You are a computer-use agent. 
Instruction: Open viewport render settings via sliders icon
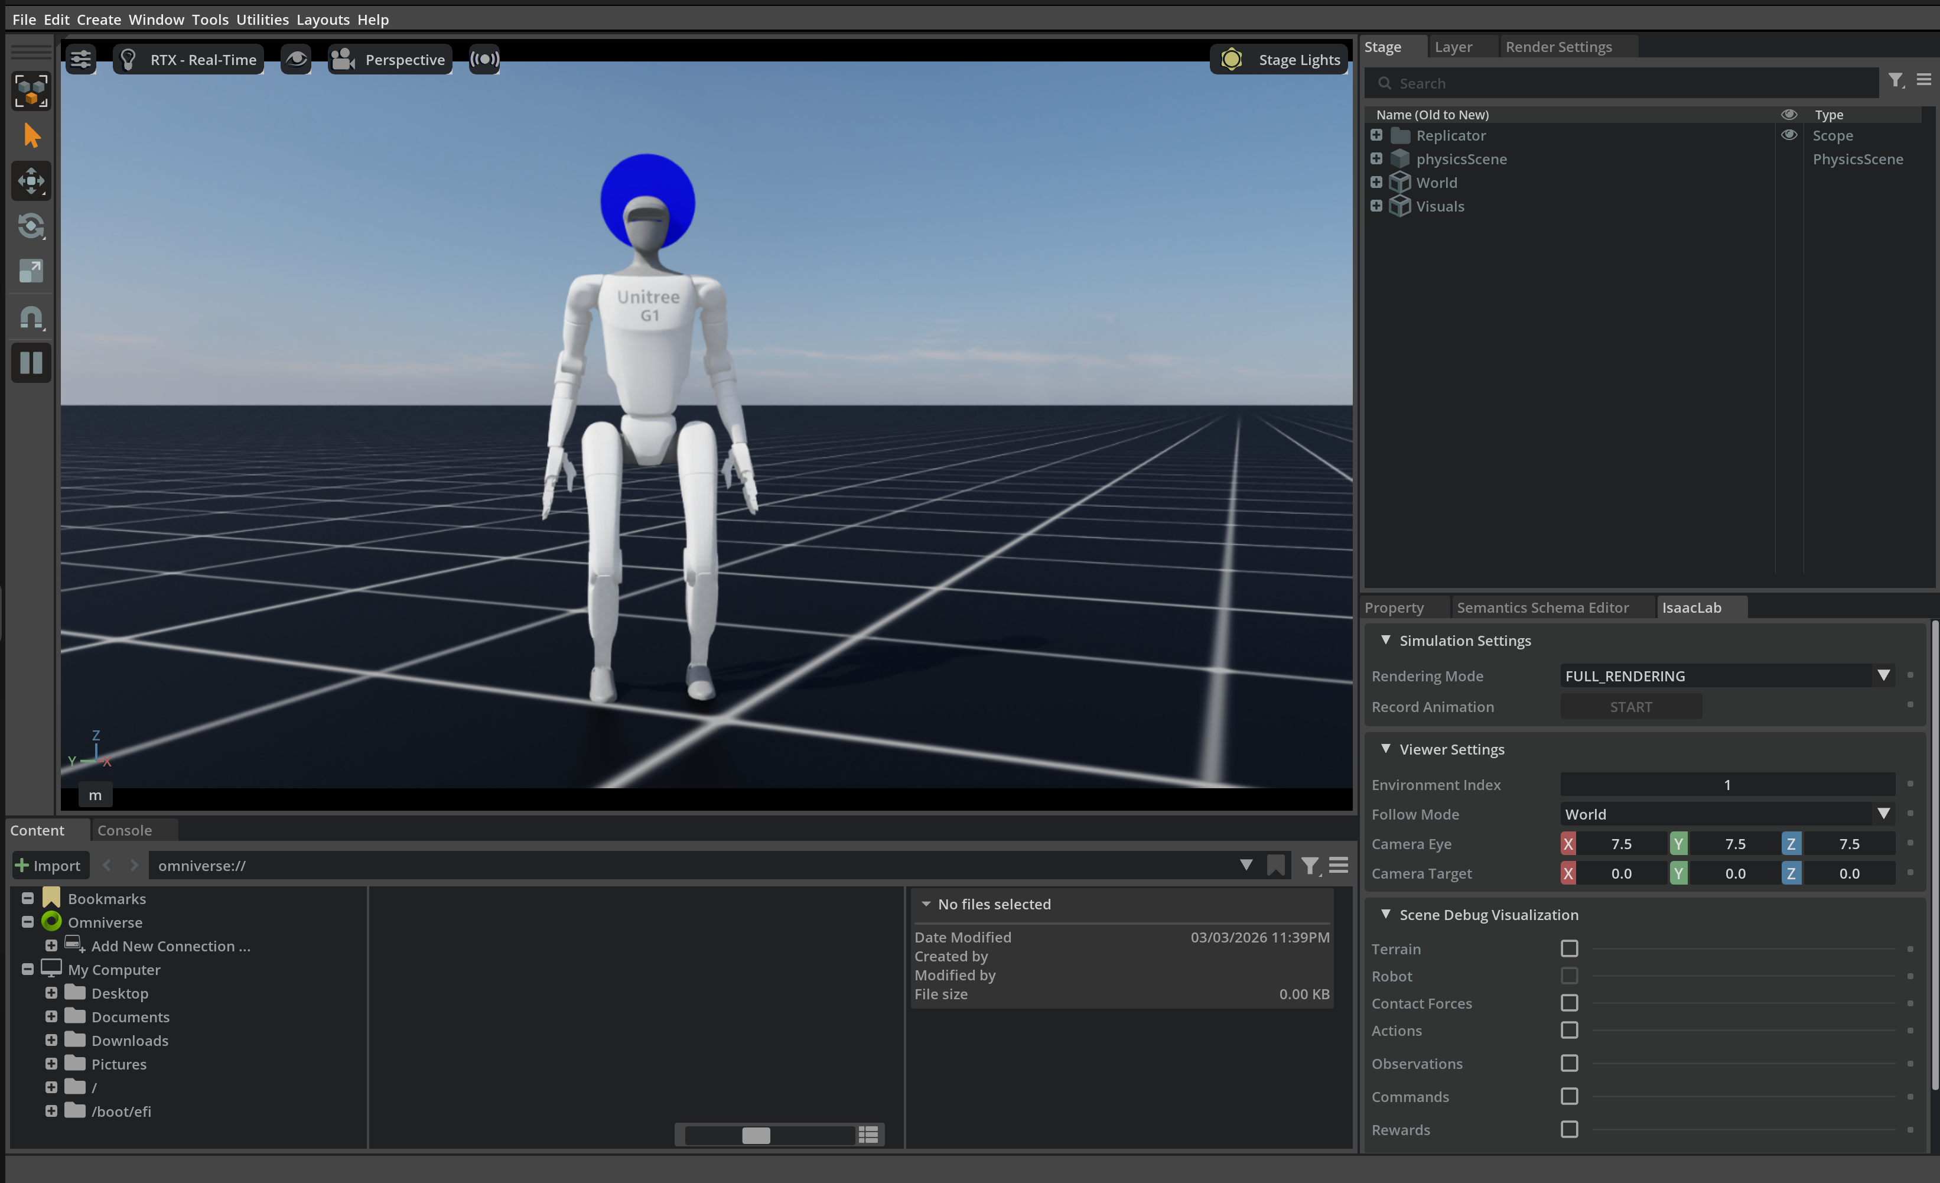(81, 59)
